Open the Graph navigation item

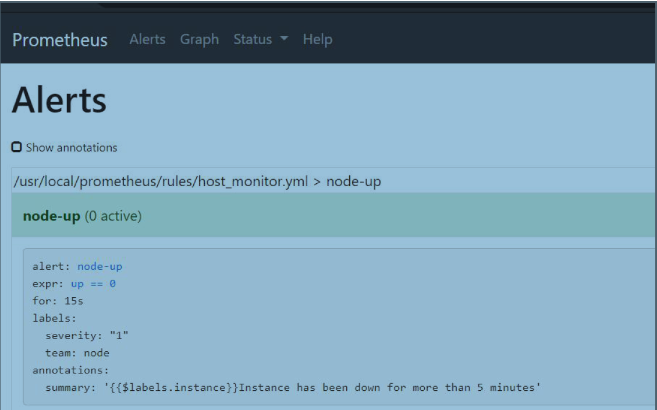click(x=200, y=40)
